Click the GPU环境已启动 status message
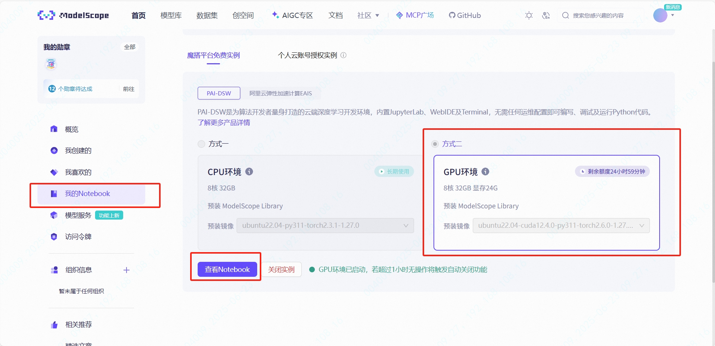Image resolution: width=715 pixels, height=346 pixels. pos(403,270)
